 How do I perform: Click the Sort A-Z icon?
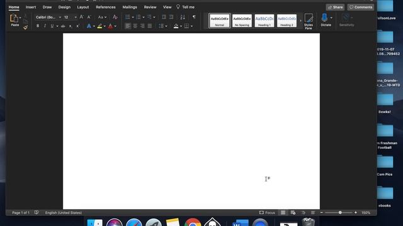(183, 17)
